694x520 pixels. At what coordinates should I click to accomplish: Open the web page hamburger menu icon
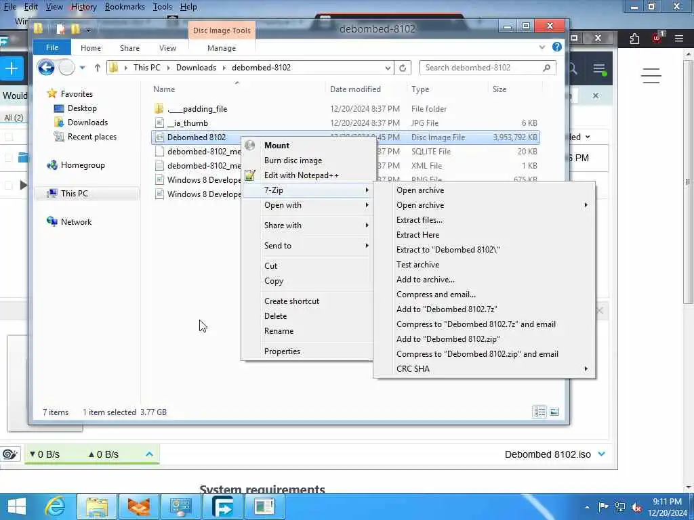click(x=651, y=76)
